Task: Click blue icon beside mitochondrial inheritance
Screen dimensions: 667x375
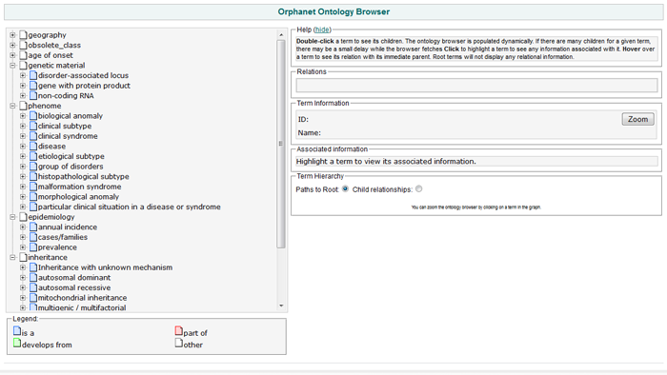Action: (x=33, y=298)
